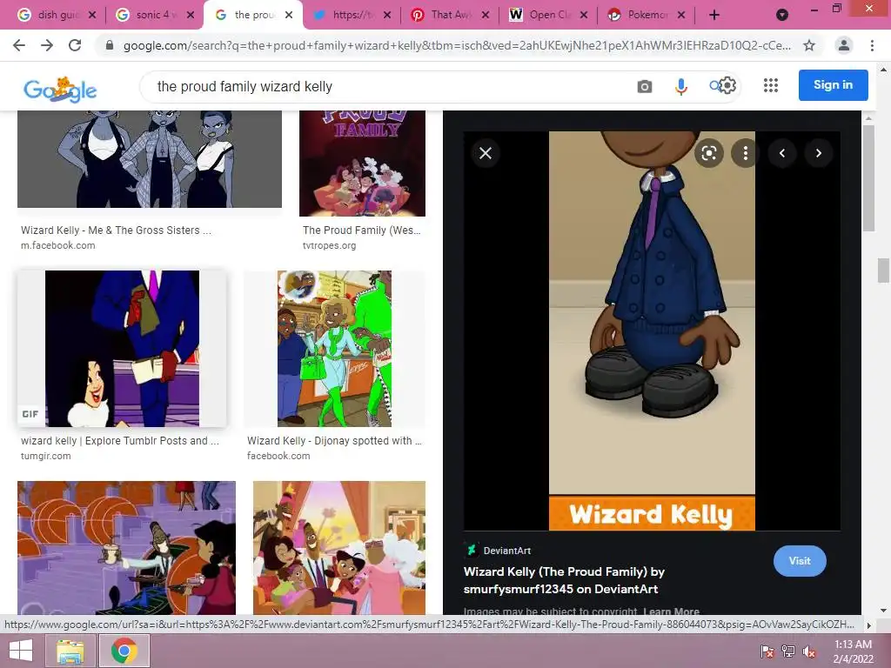Visit the DeviantArt source page
The width and height of the screenshot is (891, 668).
[800, 561]
